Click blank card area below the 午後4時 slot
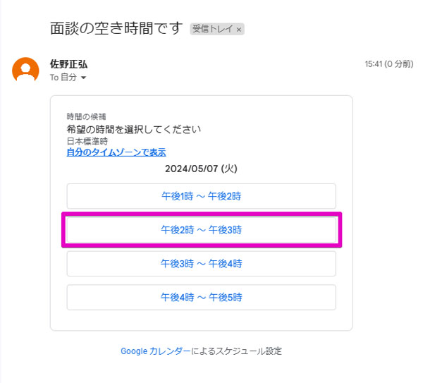Image resolution: width=423 pixels, height=383 pixels. pyautogui.click(x=201, y=320)
